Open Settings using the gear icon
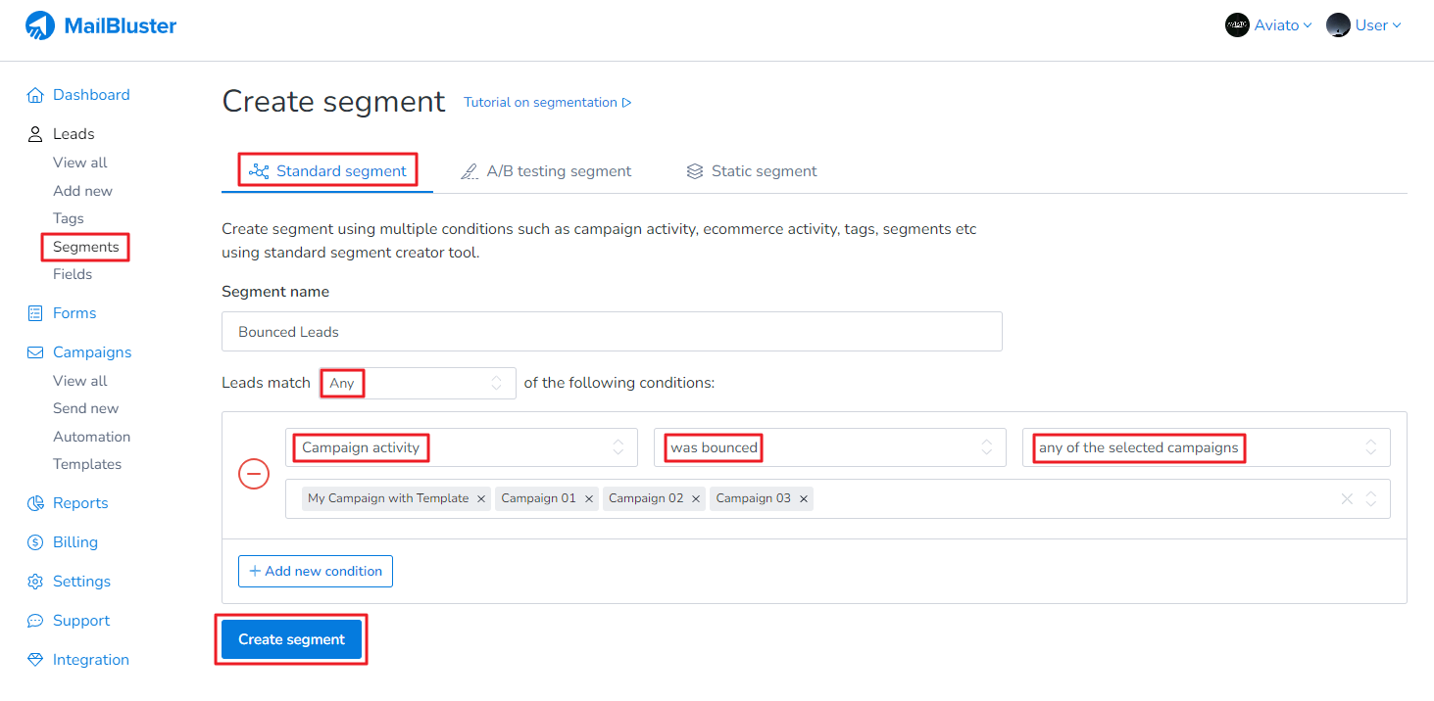1434x701 pixels. click(35, 581)
